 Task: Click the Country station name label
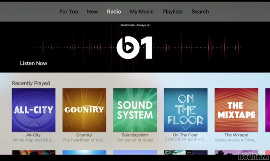point(84,135)
